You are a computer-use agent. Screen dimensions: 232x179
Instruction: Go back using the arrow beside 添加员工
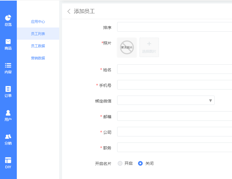pos(69,11)
